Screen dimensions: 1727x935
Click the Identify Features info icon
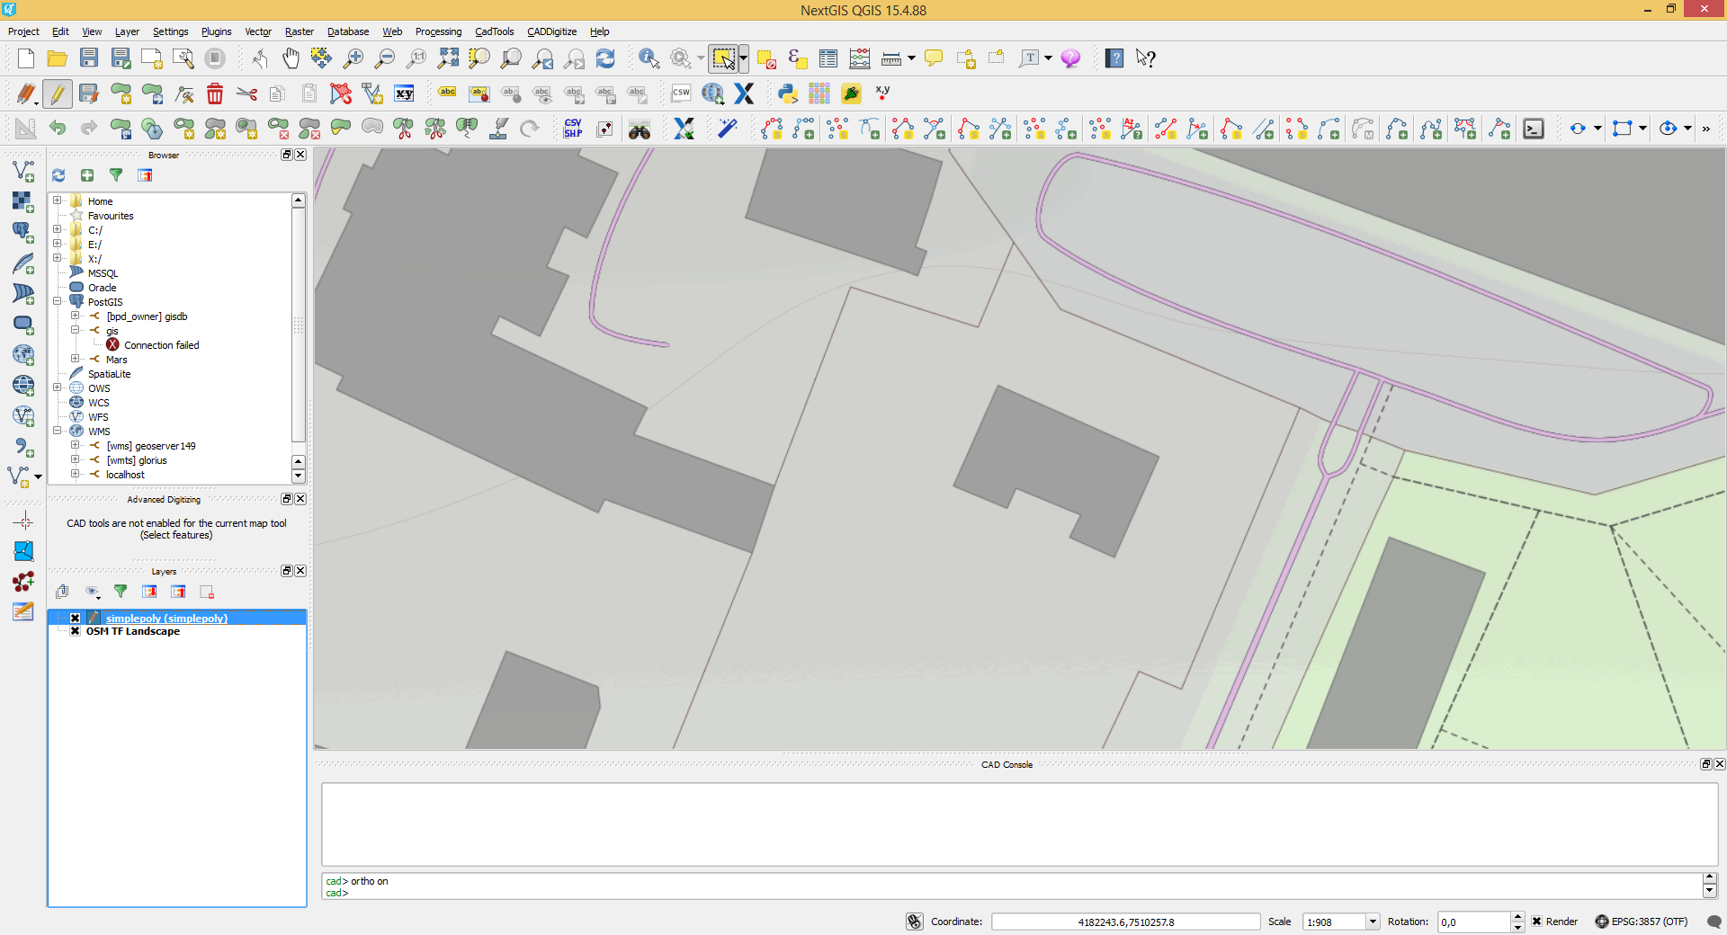tap(649, 58)
